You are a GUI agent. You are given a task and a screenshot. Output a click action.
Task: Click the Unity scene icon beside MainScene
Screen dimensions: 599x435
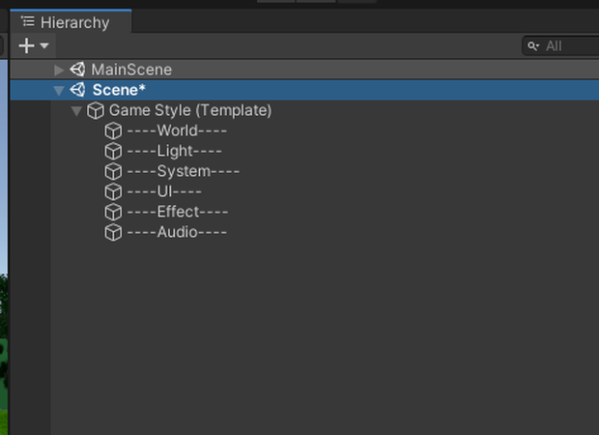77,70
